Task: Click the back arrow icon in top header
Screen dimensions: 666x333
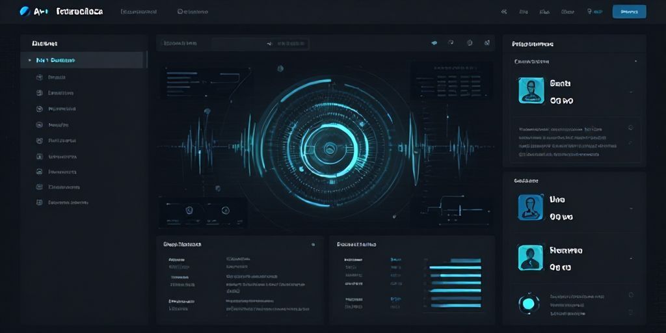Action: click(x=503, y=12)
